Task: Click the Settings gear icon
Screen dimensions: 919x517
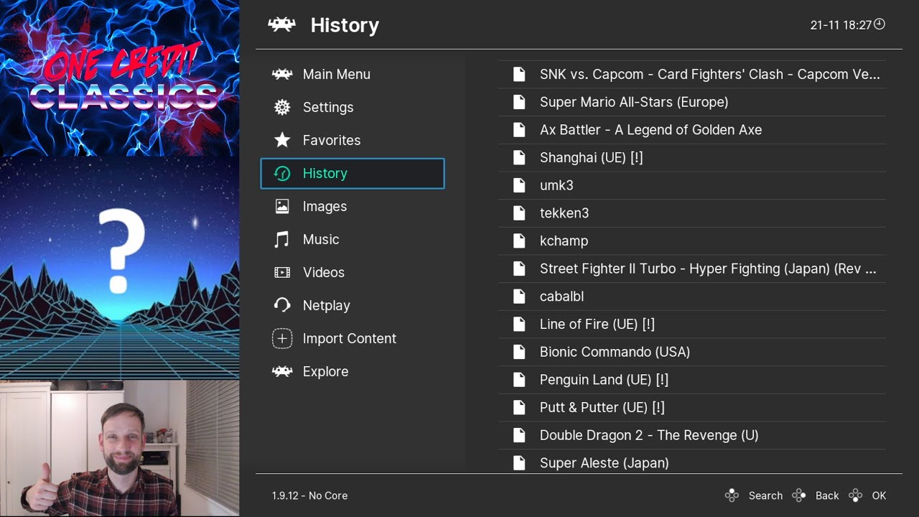Action: pos(282,108)
